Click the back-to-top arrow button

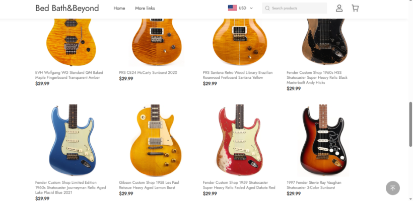[x=393, y=188]
